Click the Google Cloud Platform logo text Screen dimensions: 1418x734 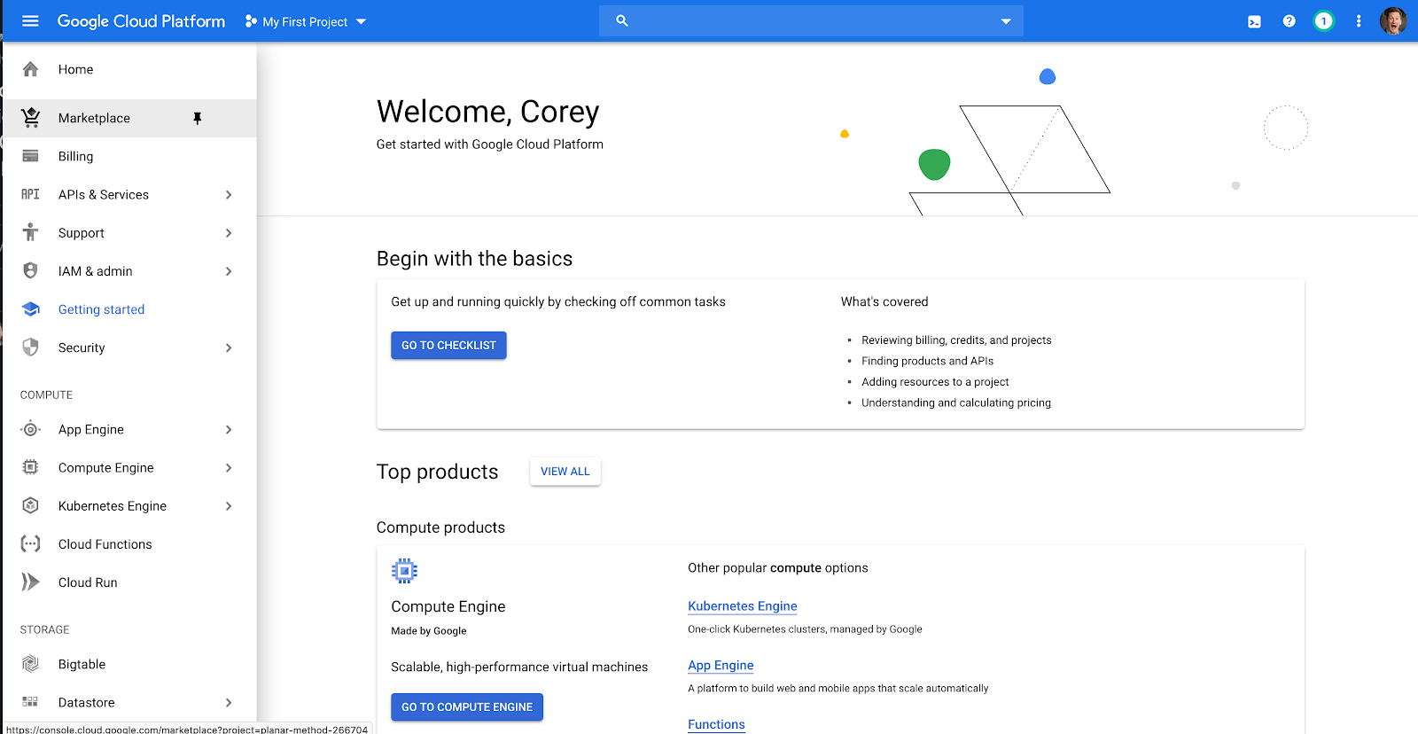coord(141,21)
